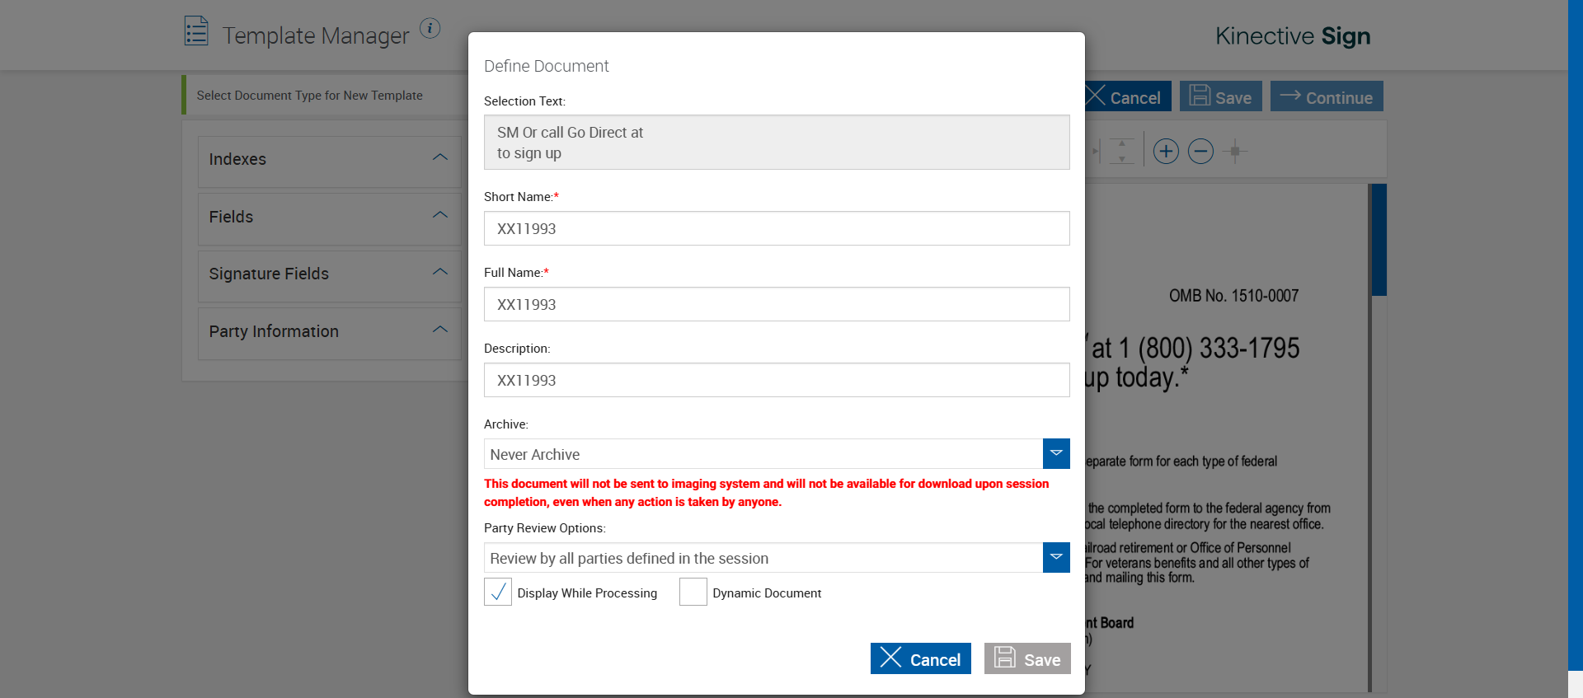This screenshot has width=1583, height=698.
Task: Save the Define Document dialog
Action: tap(1027, 658)
